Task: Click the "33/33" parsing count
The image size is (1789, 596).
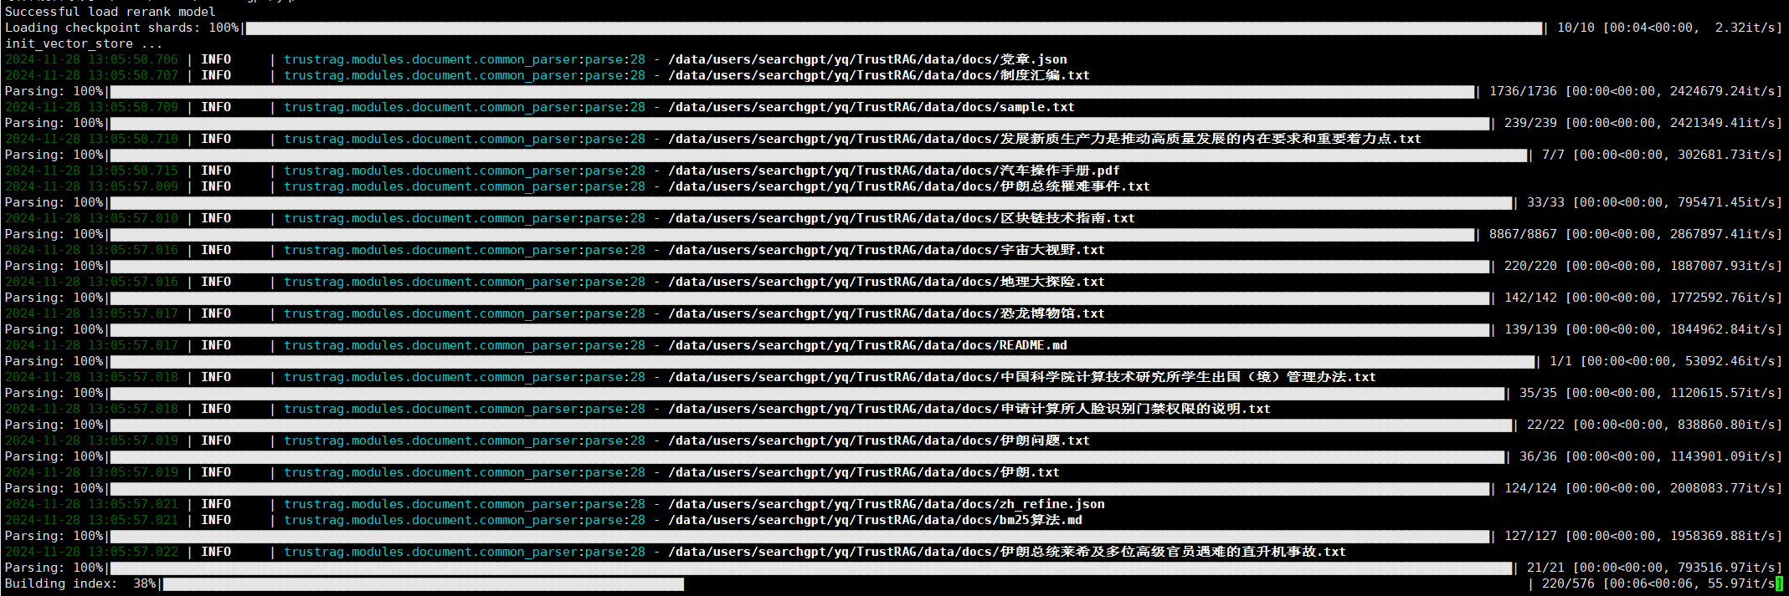Action: (1545, 202)
